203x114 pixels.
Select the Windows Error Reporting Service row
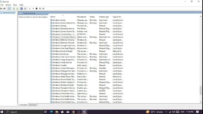coord(87,48)
